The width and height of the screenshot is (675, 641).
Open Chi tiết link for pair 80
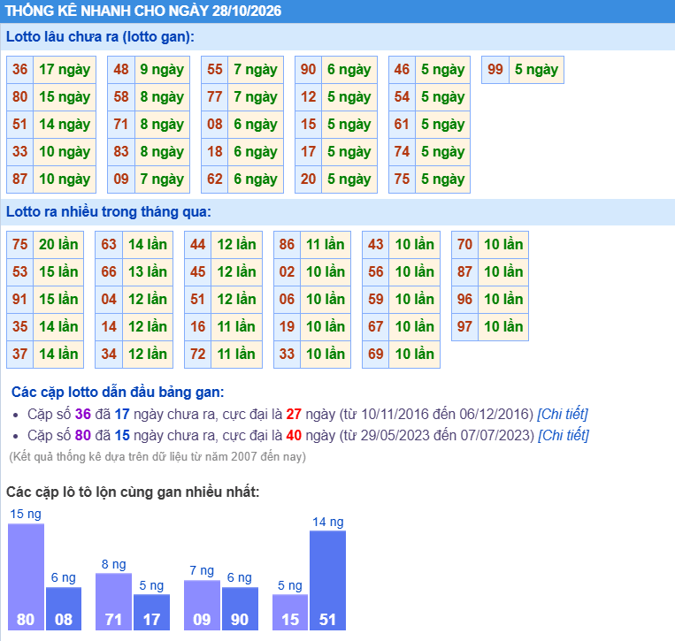pos(563,435)
